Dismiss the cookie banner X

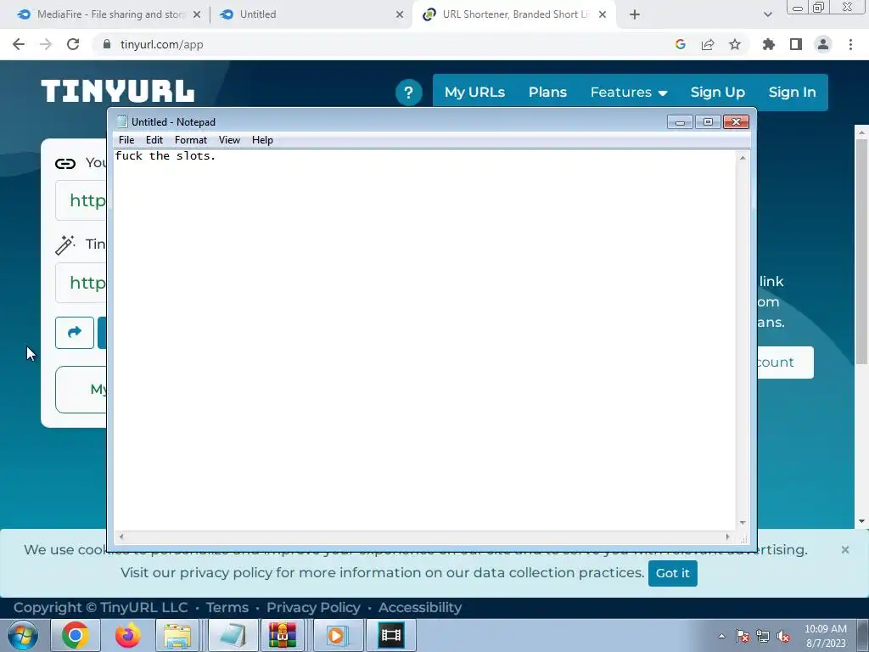click(844, 550)
